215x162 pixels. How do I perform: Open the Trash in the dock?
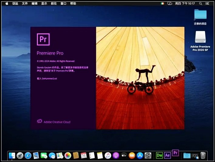tap(203, 156)
